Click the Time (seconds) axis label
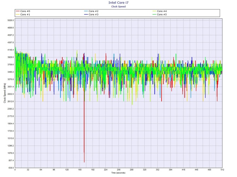 118,173
